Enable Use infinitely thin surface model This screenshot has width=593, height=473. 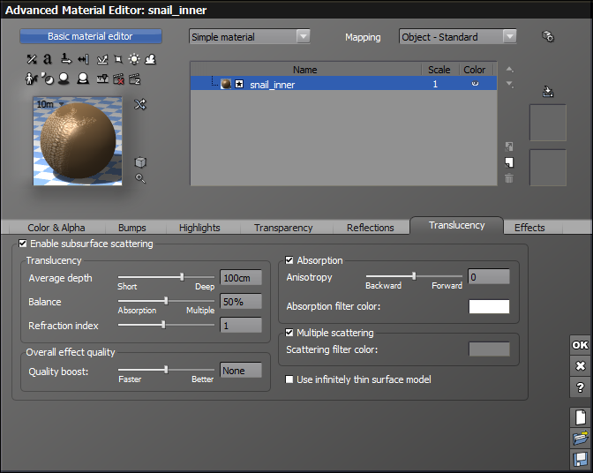click(289, 379)
